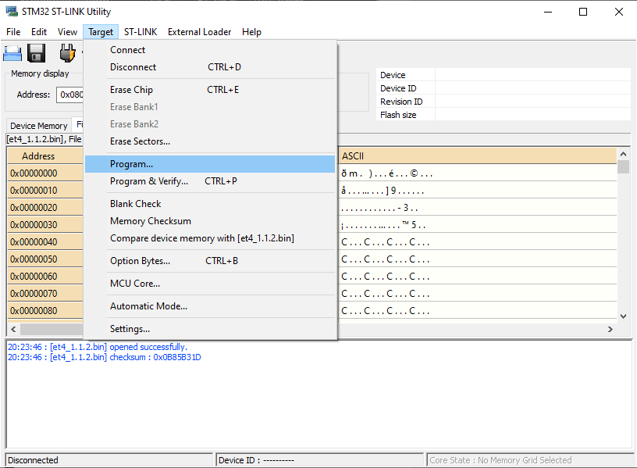Click the 'opened successfully' log line
Screen dimensions: 637x468
tap(98, 347)
